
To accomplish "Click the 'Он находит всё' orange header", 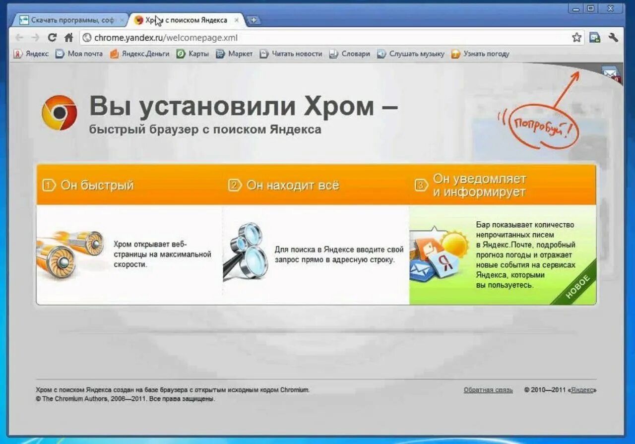I will coord(316,185).
